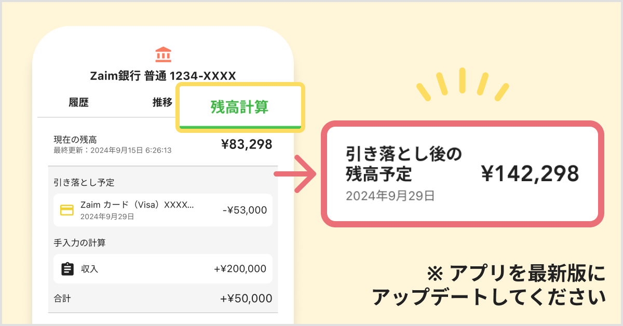
Task: Switch to the 履歴 tab
Action: click(x=78, y=102)
